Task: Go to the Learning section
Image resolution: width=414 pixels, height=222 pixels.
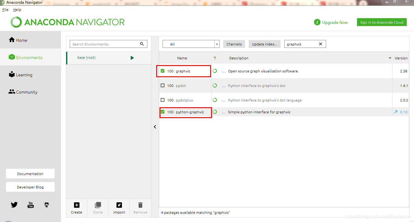Action: click(30, 75)
